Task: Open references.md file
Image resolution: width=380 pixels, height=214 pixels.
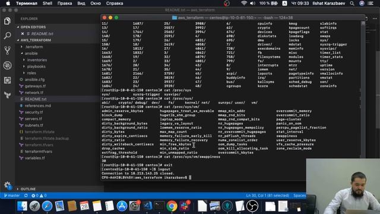Action: (x=37, y=106)
